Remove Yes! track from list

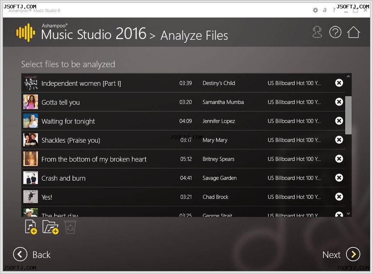click(339, 197)
